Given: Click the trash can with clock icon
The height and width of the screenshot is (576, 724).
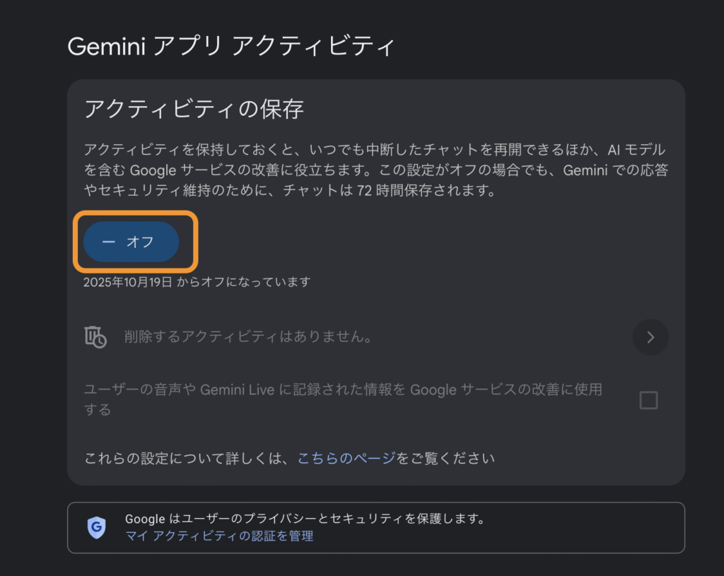Looking at the screenshot, I should [x=95, y=336].
